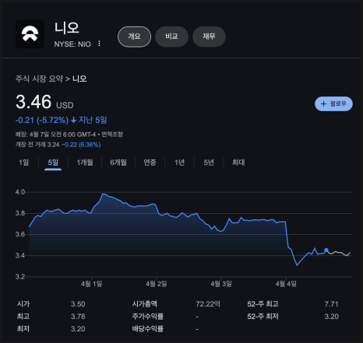
Task: Click the NIO company logo
Action: (30, 34)
